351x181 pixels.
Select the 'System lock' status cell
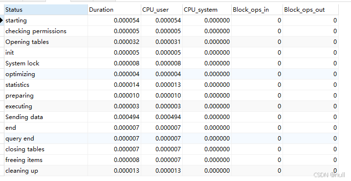(x=46, y=63)
